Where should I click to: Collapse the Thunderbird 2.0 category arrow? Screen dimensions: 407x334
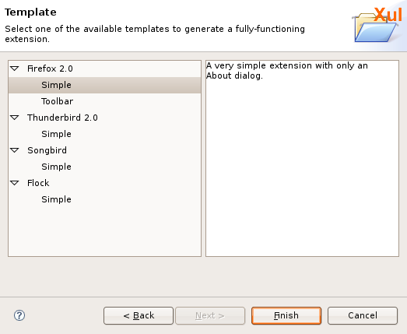(15, 118)
